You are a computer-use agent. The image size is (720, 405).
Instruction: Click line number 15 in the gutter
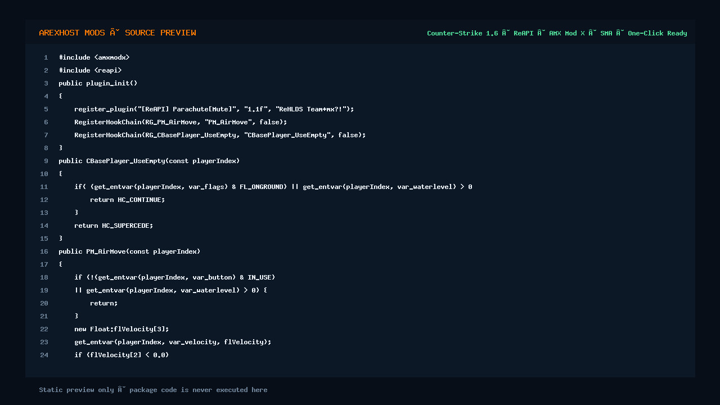(x=44, y=238)
